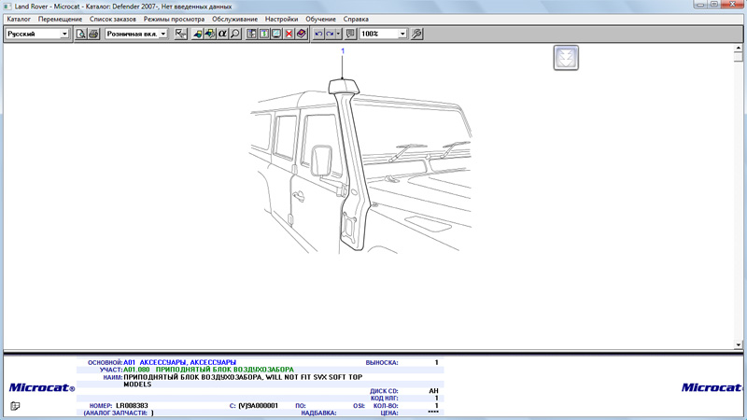Click the double-chevron collapse button over illustration
747x420 pixels.
(x=566, y=58)
